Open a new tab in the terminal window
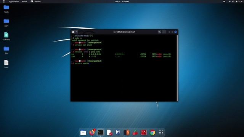 pos(73,32)
